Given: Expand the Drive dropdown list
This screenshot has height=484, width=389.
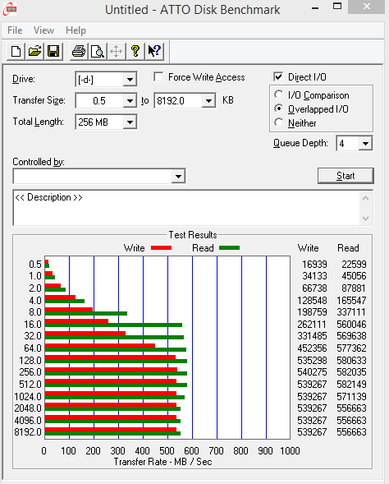Looking at the screenshot, I should (x=130, y=80).
